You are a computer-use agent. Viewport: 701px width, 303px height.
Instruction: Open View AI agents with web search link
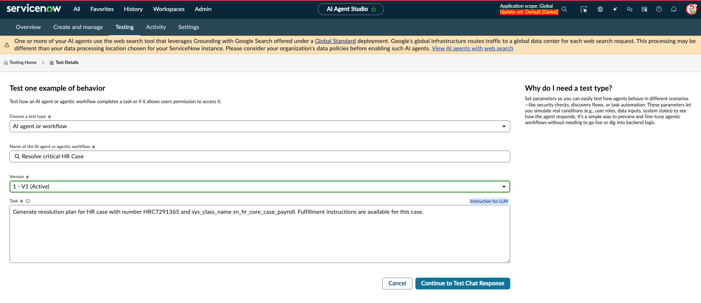(472, 48)
